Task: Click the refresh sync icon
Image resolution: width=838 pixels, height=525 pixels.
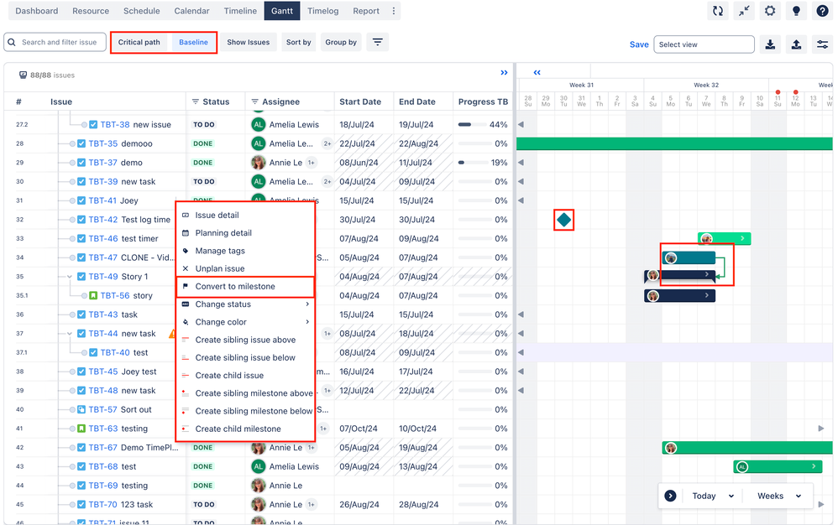Action: click(718, 11)
